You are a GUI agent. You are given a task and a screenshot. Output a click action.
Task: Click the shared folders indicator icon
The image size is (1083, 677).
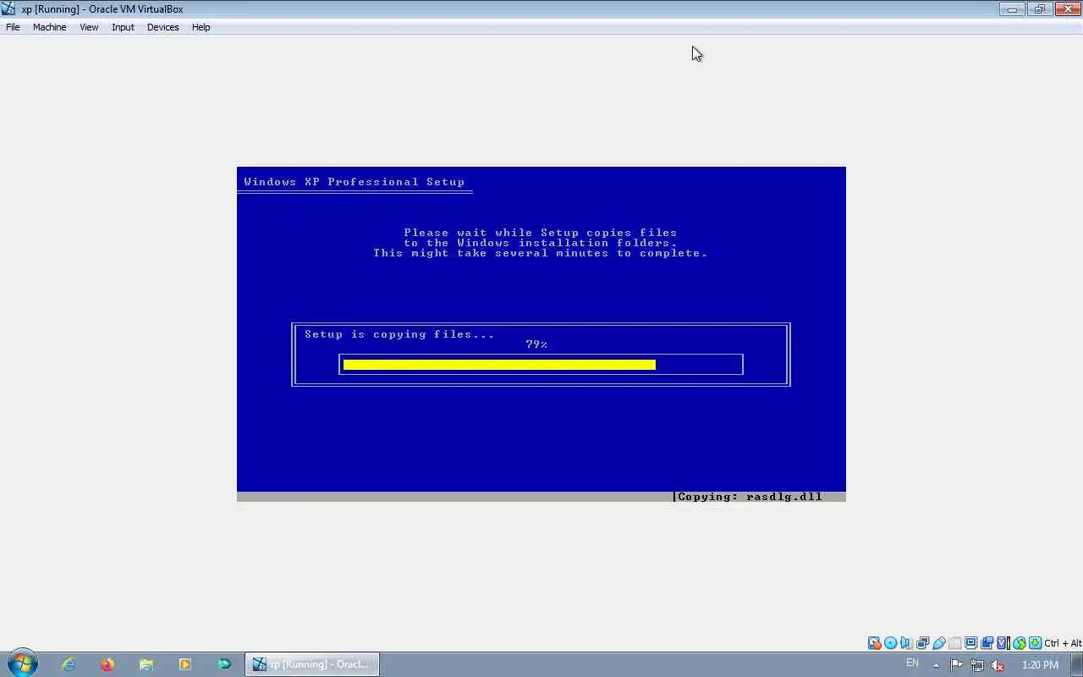955,643
